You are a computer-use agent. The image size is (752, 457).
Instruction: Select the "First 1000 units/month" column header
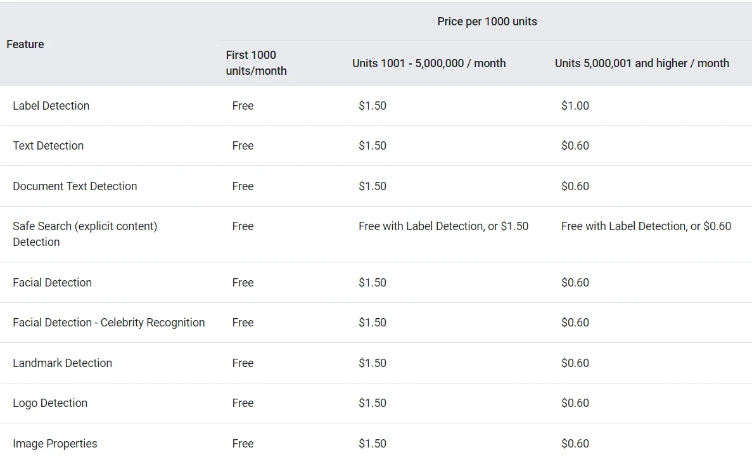[x=256, y=63]
